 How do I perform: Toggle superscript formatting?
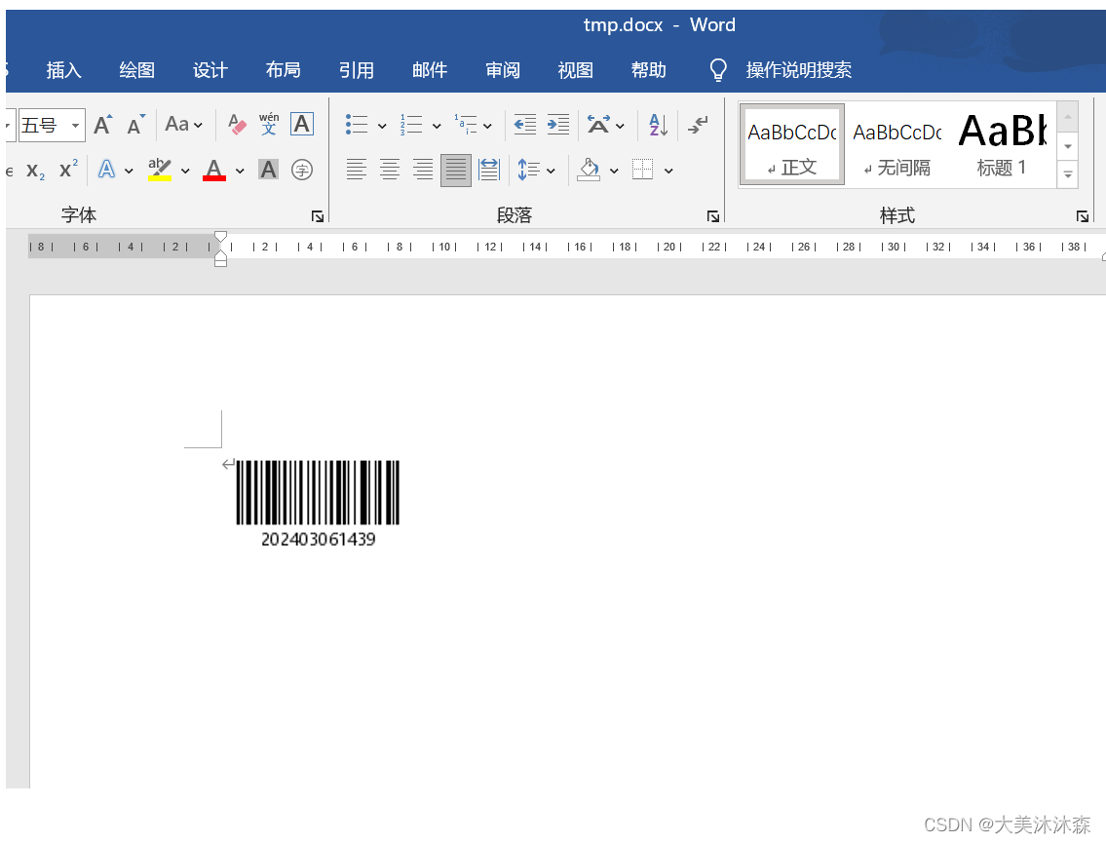(x=68, y=170)
